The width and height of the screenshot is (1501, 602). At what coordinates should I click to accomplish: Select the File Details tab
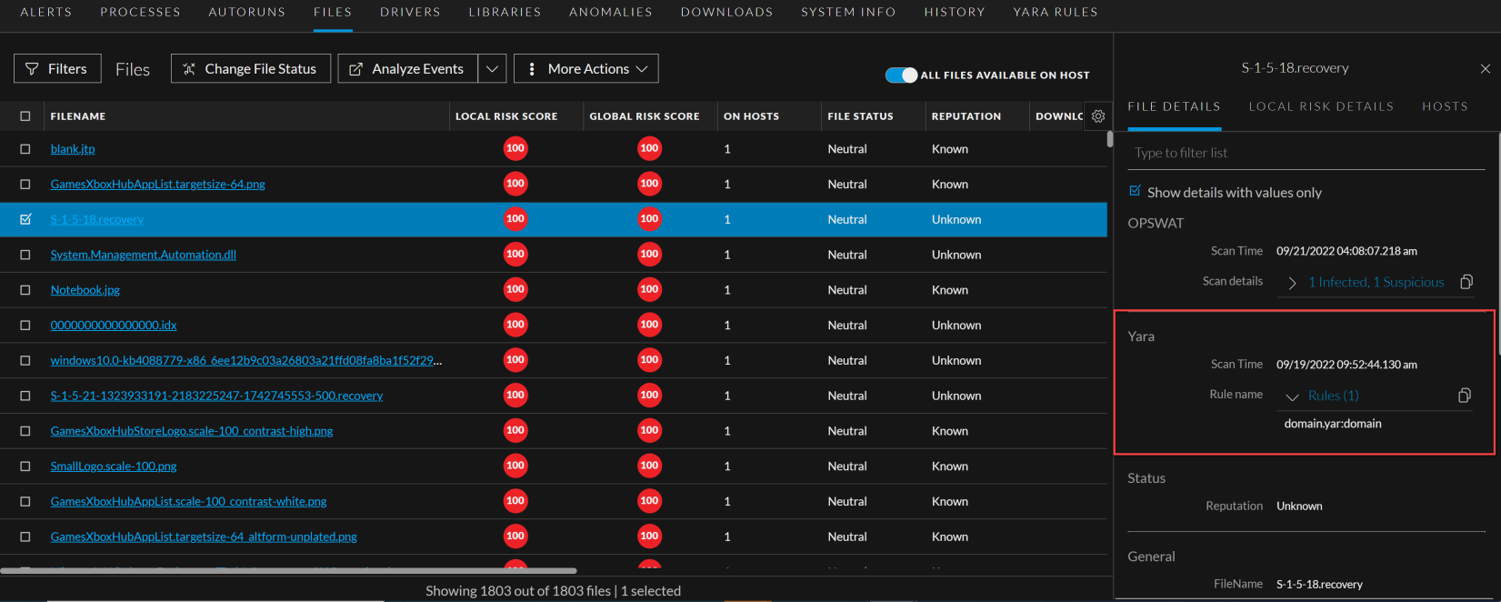tap(1174, 106)
